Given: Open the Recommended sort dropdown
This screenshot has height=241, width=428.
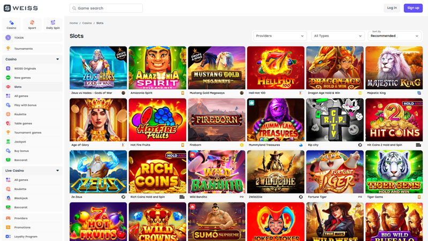Looking at the screenshot, I should coord(395,36).
